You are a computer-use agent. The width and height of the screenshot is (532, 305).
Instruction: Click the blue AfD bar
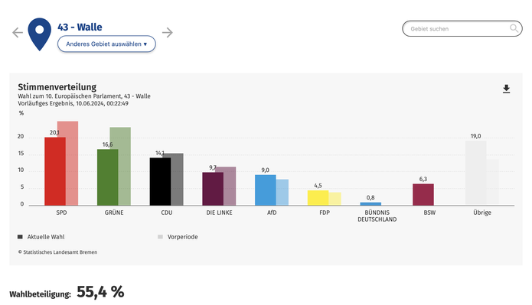266,190
